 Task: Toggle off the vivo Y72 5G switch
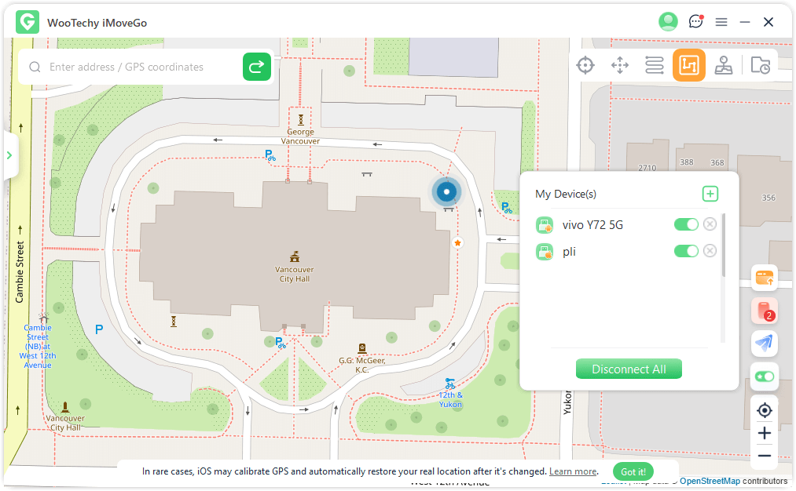tap(686, 225)
